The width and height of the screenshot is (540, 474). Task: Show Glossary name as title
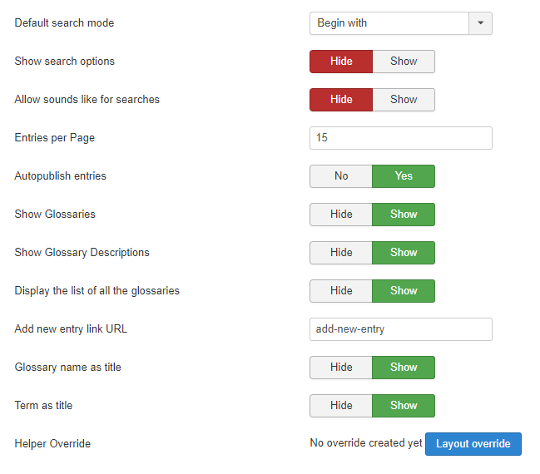(404, 368)
